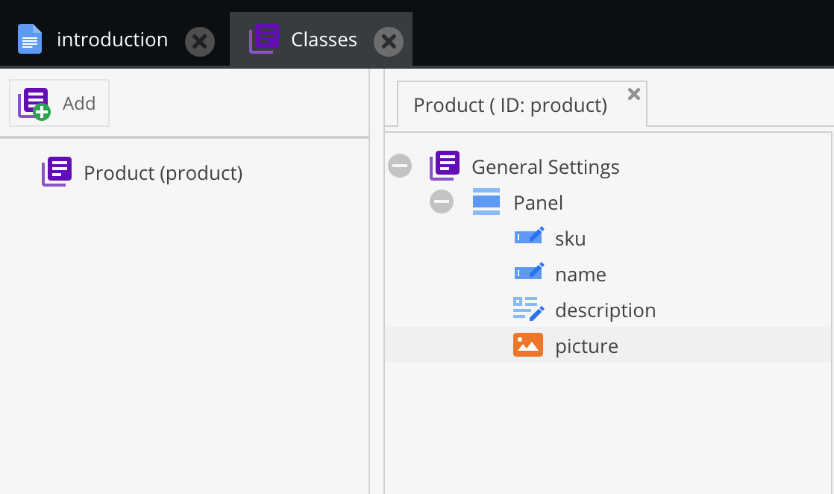Click the name input field icon
The width and height of the screenshot is (834, 494).
[x=528, y=274]
